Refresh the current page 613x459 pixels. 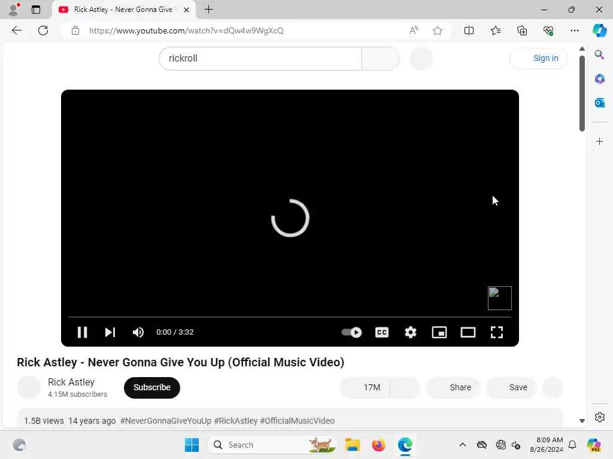[x=43, y=30]
